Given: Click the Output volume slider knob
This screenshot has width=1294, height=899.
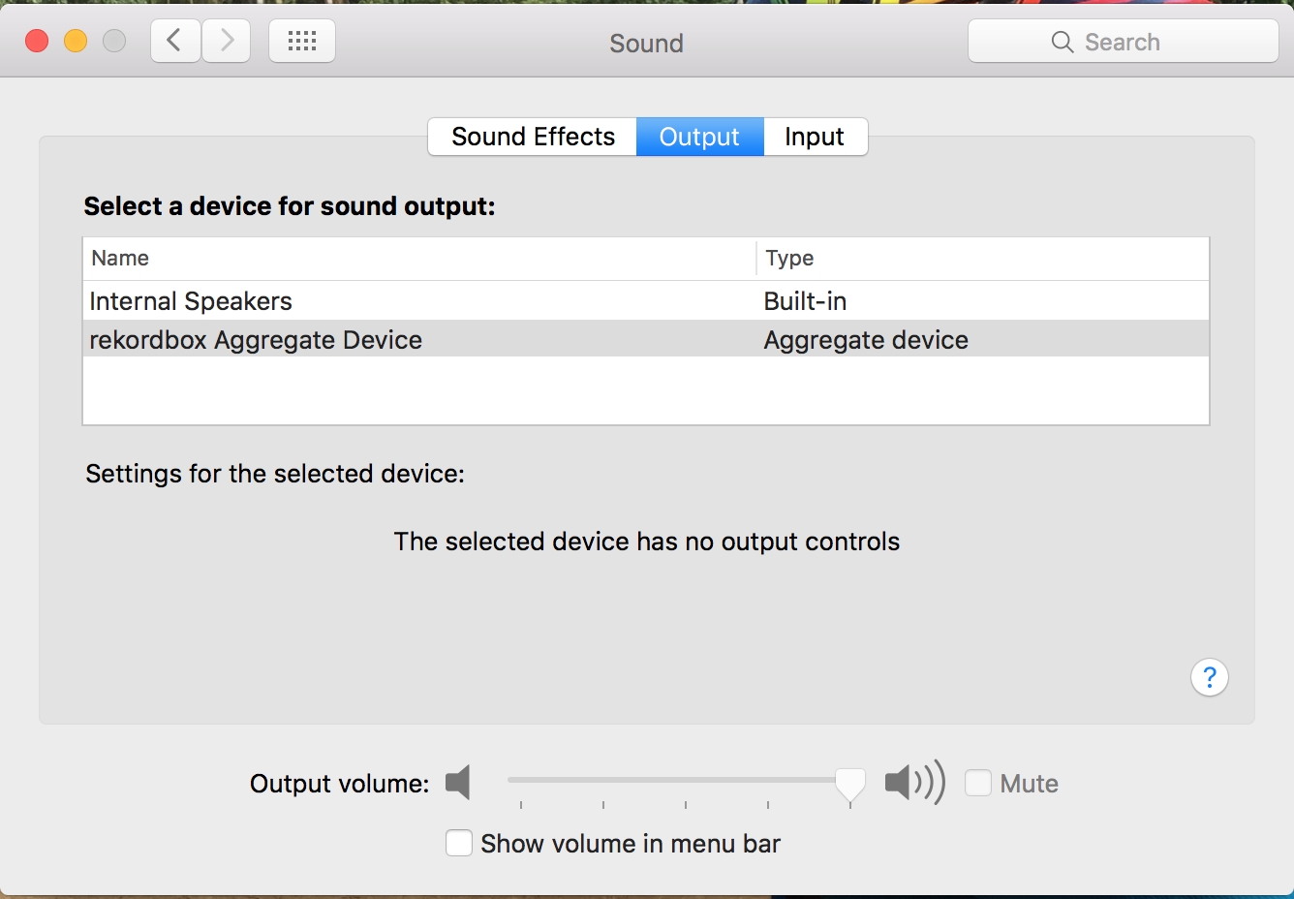Looking at the screenshot, I should [849, 782].
